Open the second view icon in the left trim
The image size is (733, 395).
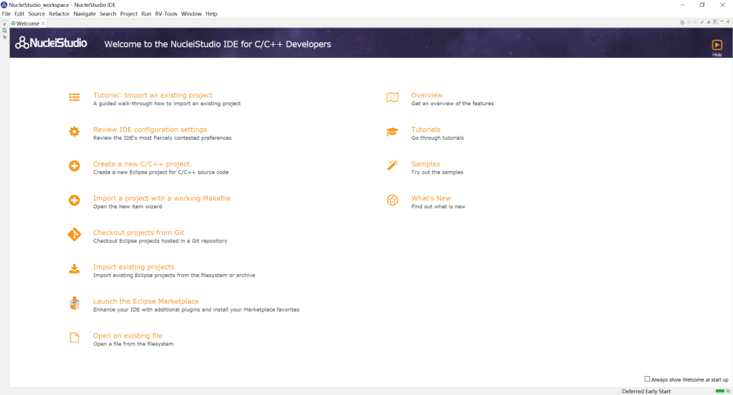[x=5, y=31]
